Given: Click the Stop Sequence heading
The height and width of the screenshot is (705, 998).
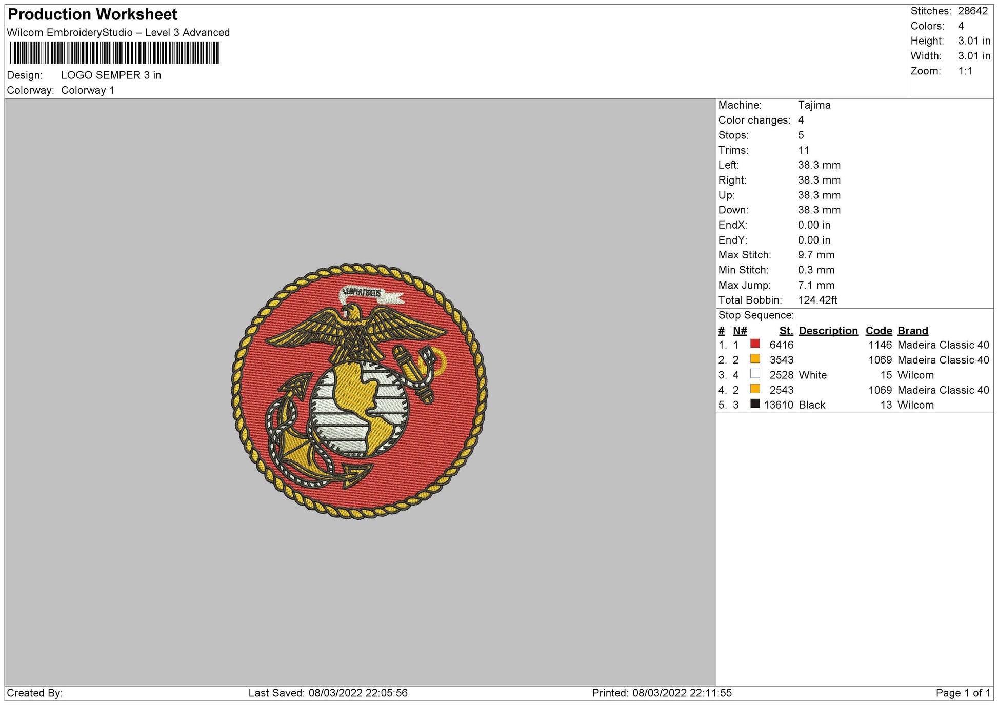Looking at the screenshot, I should [x=755, y=315].
